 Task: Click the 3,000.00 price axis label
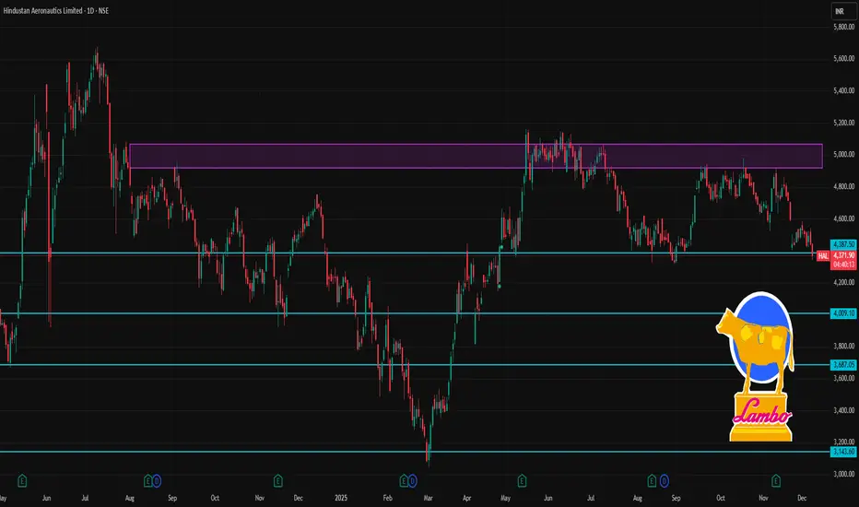pyautogui.click(x=843, y=474)
